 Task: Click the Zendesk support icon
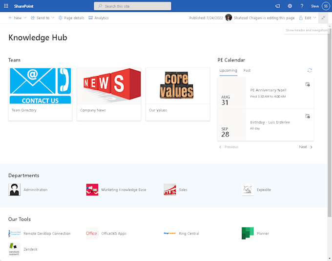[14, 249]
